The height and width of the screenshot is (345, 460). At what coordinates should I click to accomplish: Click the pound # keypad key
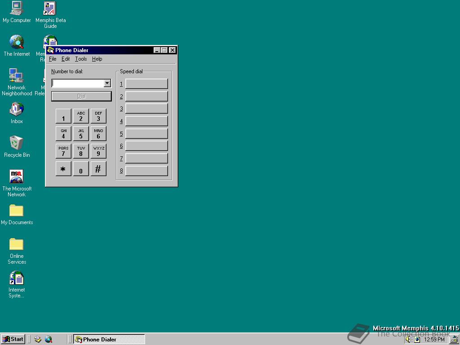(x=98, y=169)
